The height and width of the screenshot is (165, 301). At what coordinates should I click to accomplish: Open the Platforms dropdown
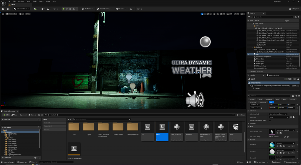click(x=87, y=9)
